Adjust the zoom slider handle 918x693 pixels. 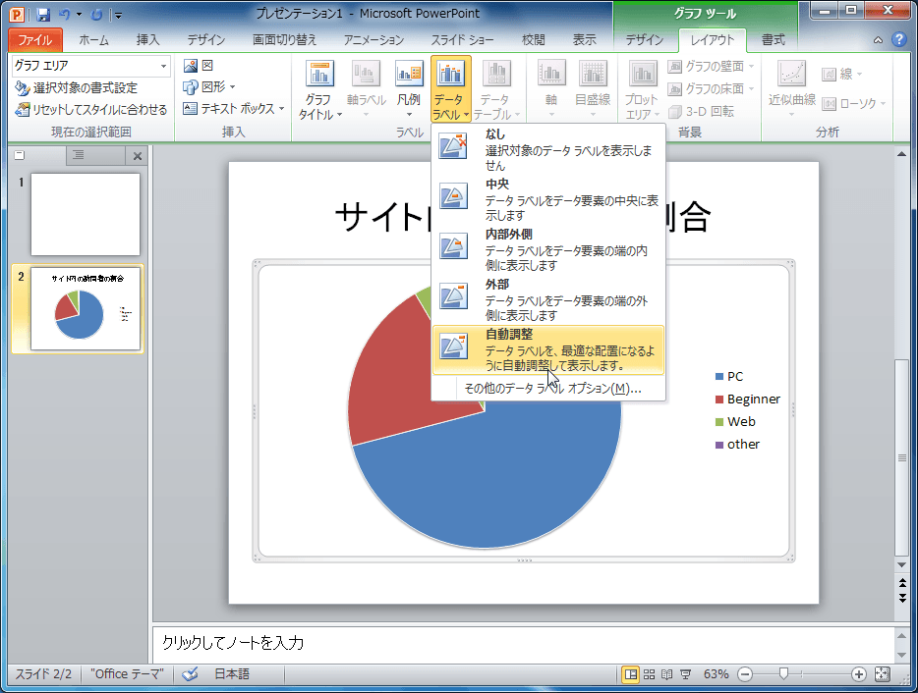click(783, 674)
